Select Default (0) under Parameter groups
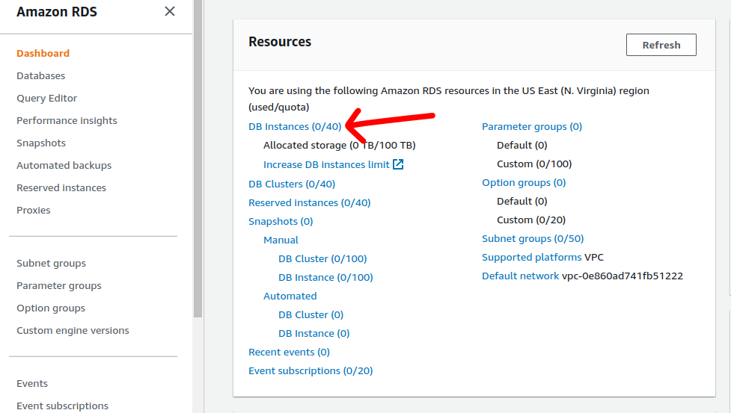 tap(522, 145)
